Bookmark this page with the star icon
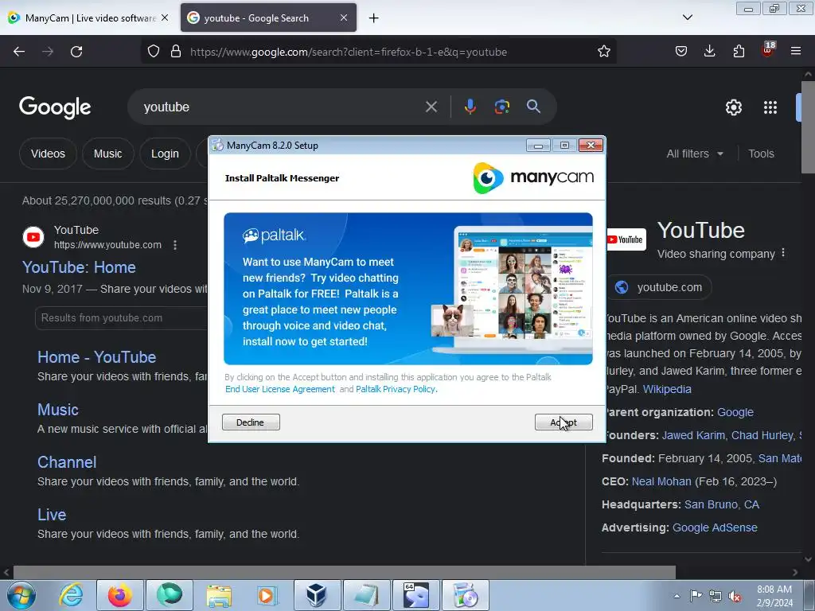This screenshot has height=611, width=815. (603, 52)
